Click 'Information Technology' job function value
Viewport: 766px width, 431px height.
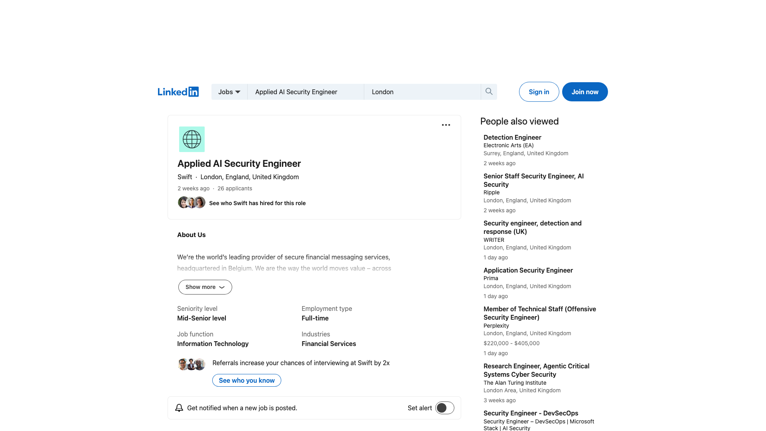click(213, 344)
